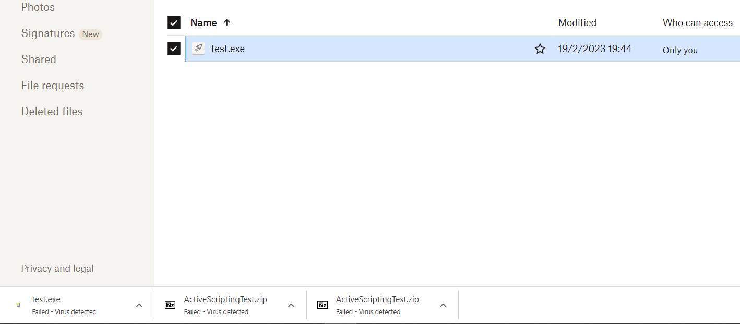
Task: Expand options for test.exe download
Action: [x=139, y=305]
